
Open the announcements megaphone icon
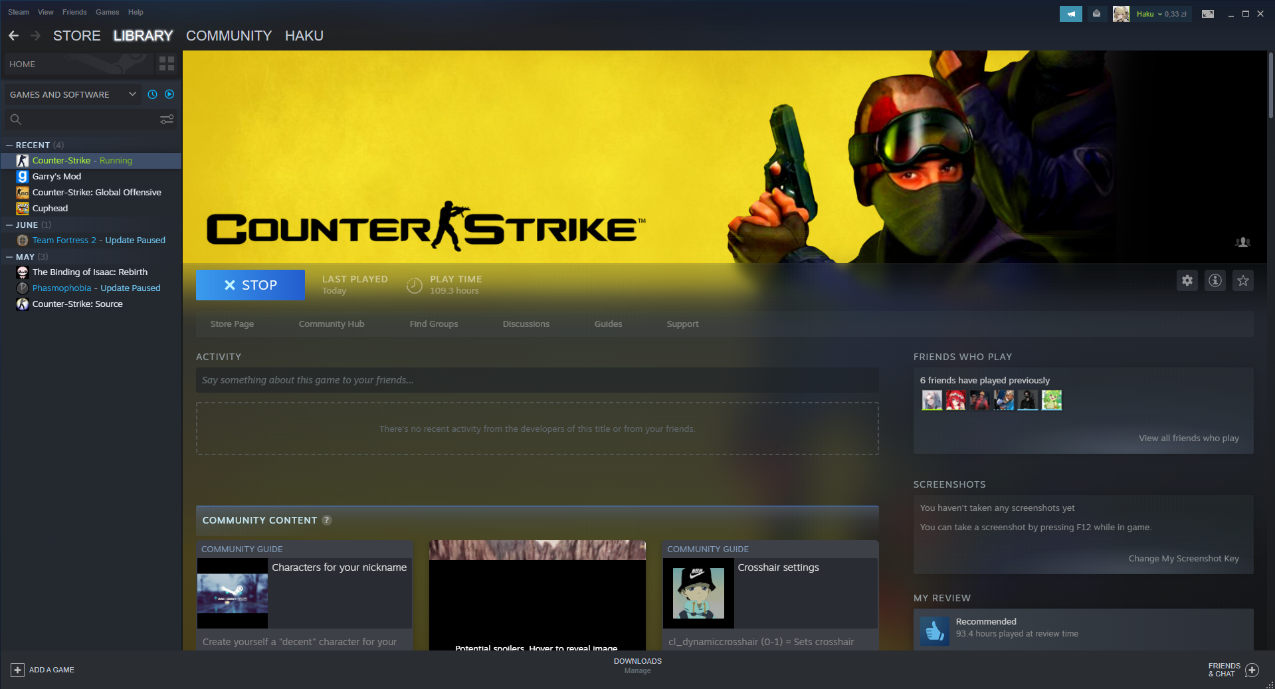[1070, 14]
